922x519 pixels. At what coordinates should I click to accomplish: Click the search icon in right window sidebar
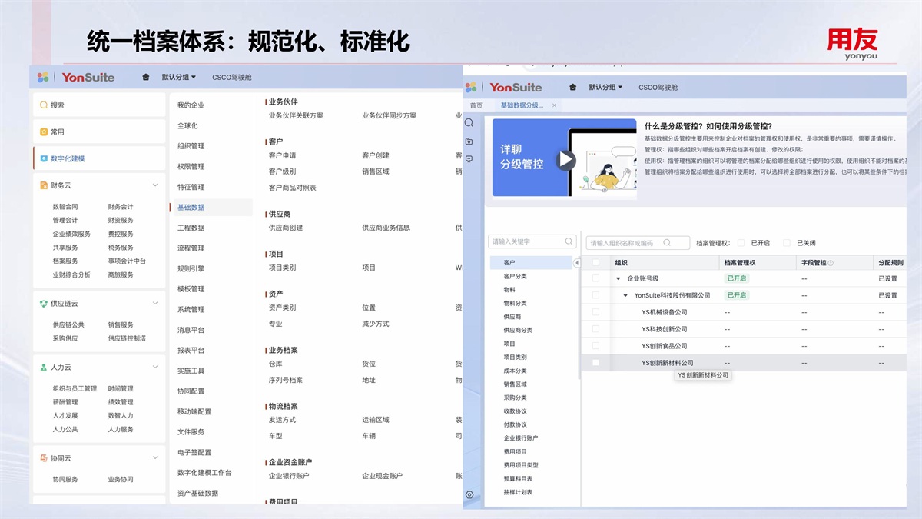coord(469,123)
